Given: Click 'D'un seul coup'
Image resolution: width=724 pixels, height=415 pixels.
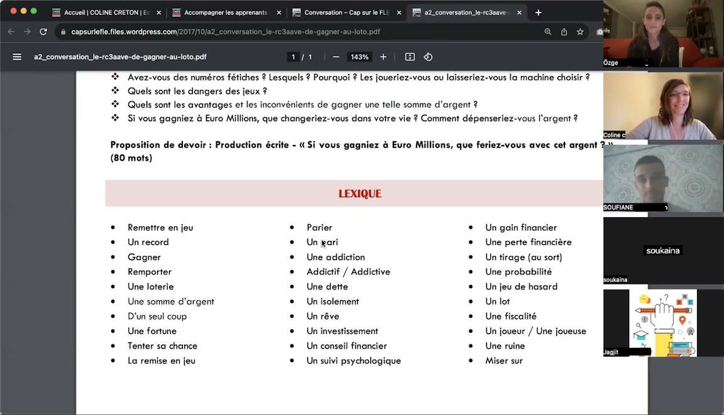Looking at the screenshot, I should [157, 316].
